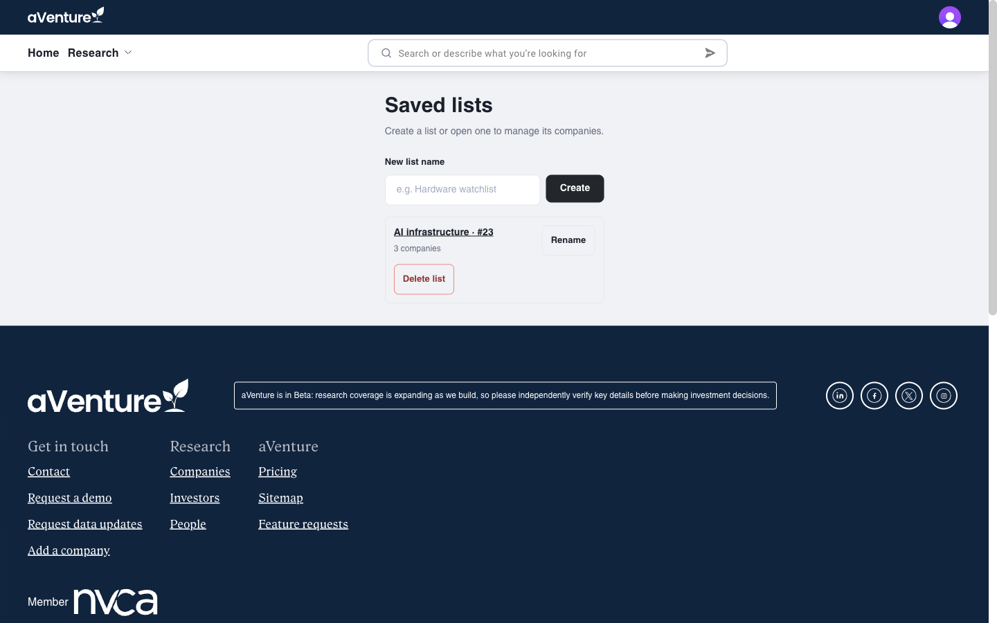This screenshot has width=997, height=623.
Task: Open the Add a company link
Action: point(69,550)
